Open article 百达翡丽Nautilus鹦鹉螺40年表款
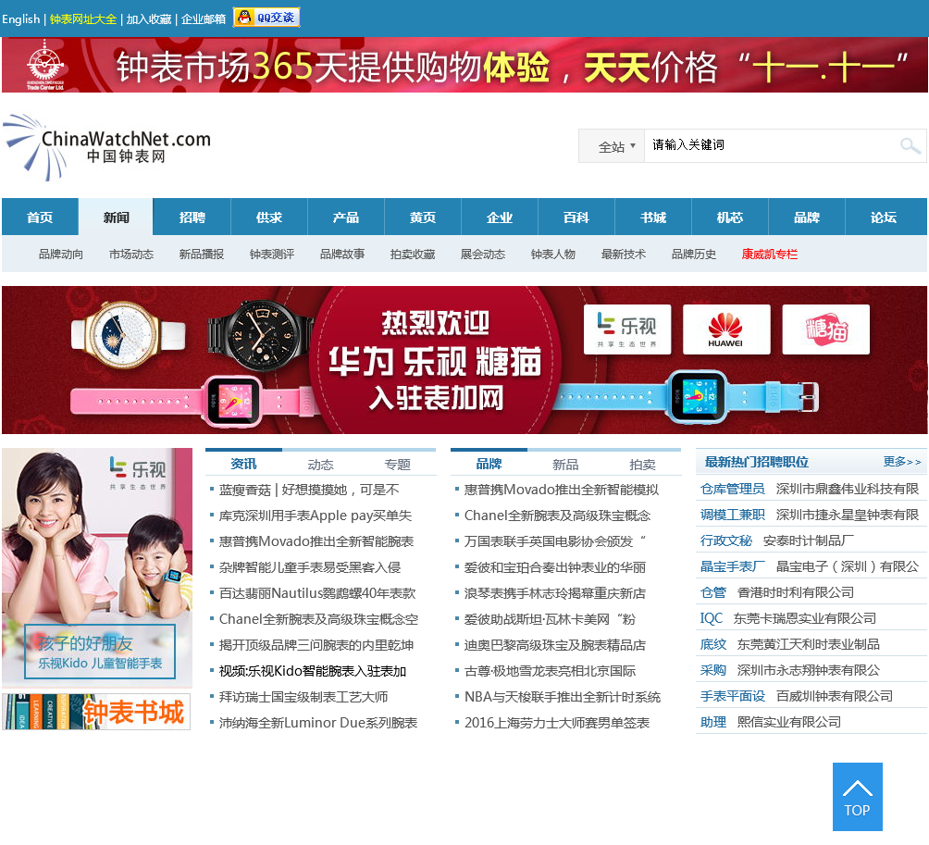Screen dimensions: 929x845 tap(317, 593)
